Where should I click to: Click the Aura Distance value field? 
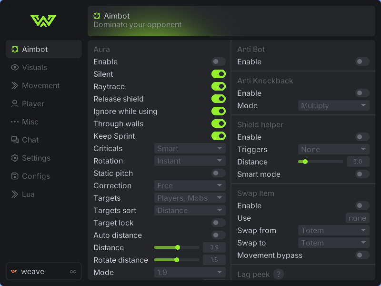pyautogui.click(x=214, y=248)
